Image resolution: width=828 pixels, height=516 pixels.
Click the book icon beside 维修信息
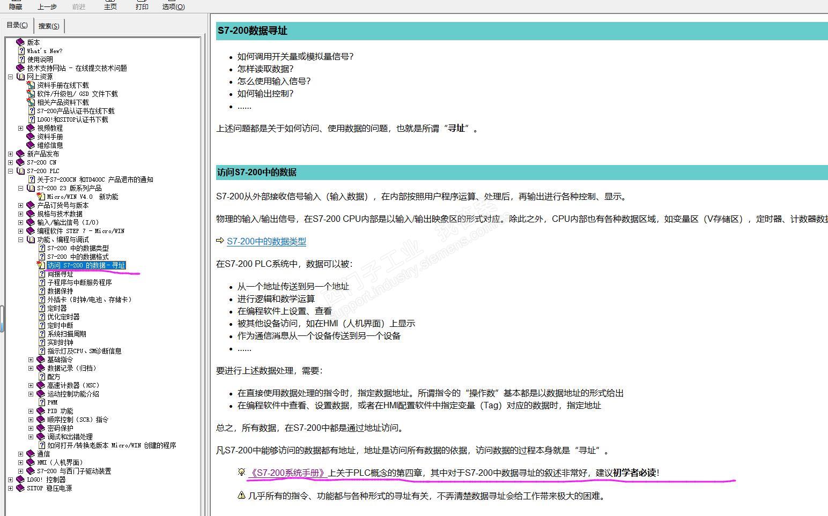[x=31, y=145]
